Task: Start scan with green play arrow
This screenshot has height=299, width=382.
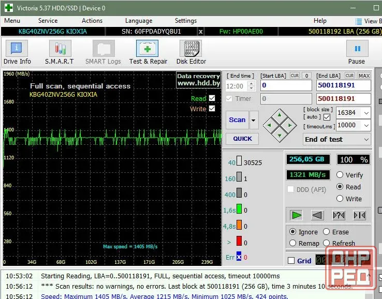Action: 297,215
